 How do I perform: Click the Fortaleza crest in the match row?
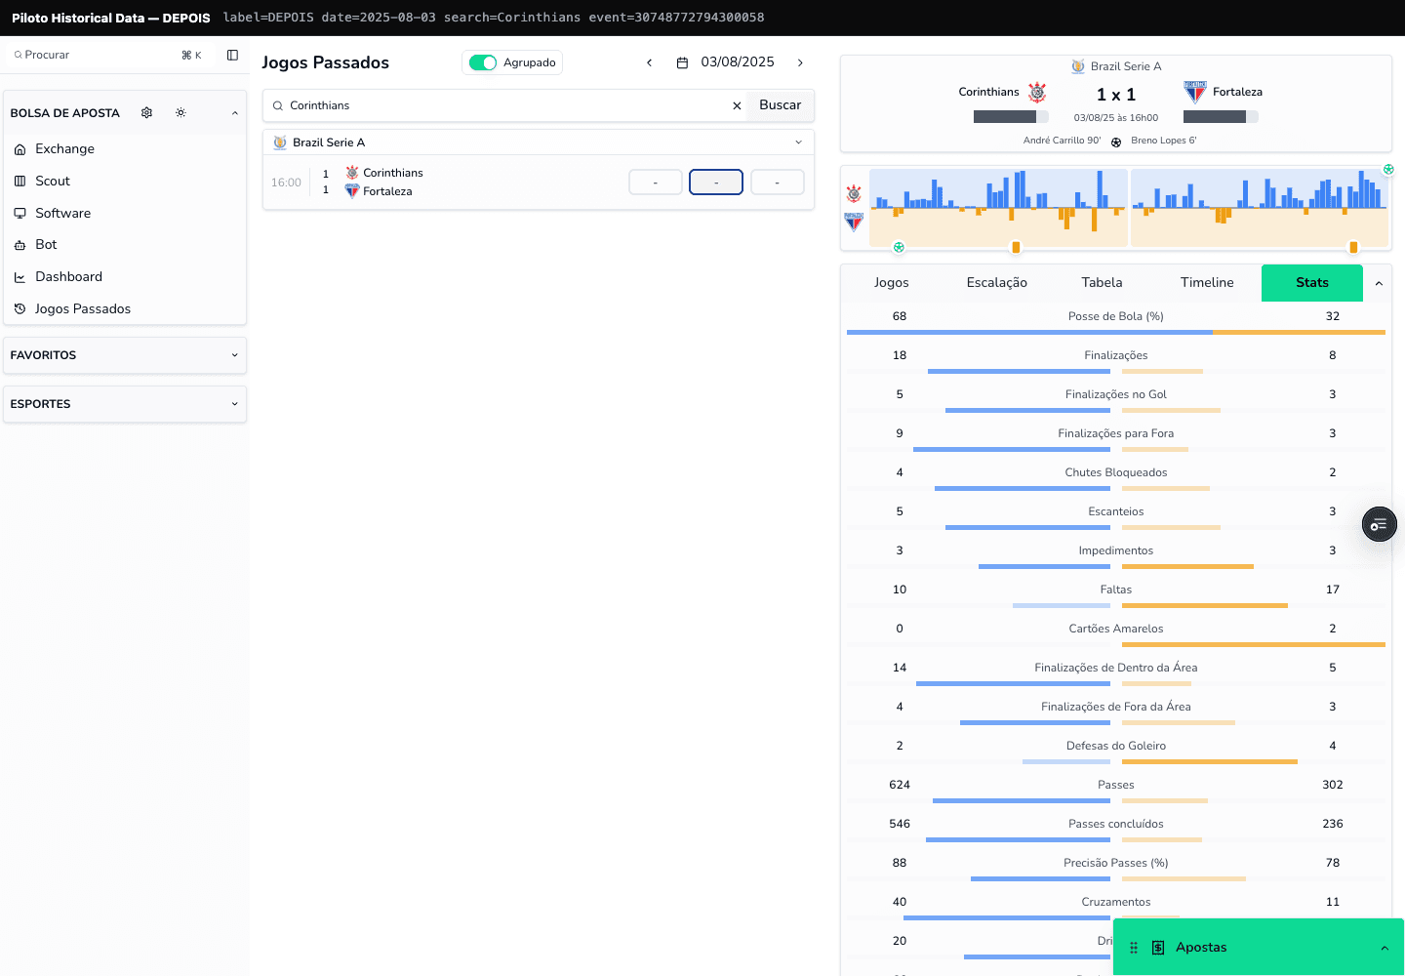click(352, 191)
